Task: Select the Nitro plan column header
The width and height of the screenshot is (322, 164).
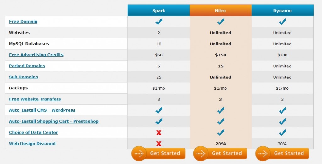Action: coord(220,11)
